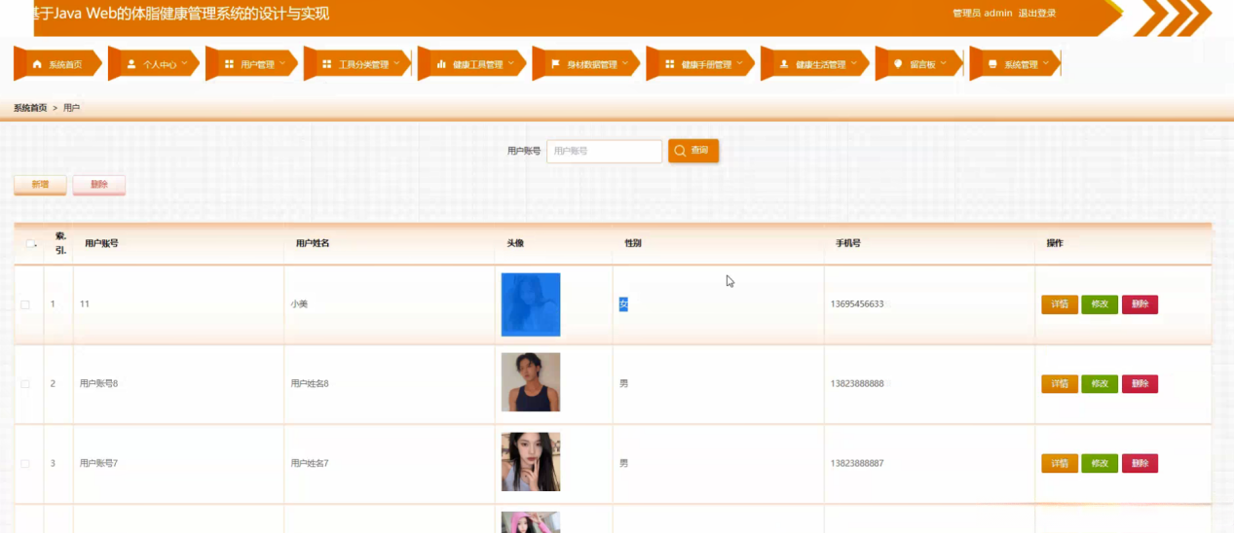
Task: Check the row checkbox for 用户账号7
Action: tap(25, 464)
